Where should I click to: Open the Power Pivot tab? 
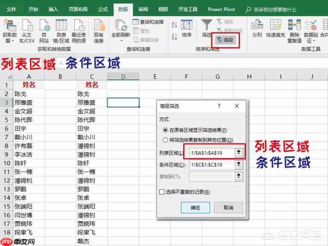coord(221,9)
